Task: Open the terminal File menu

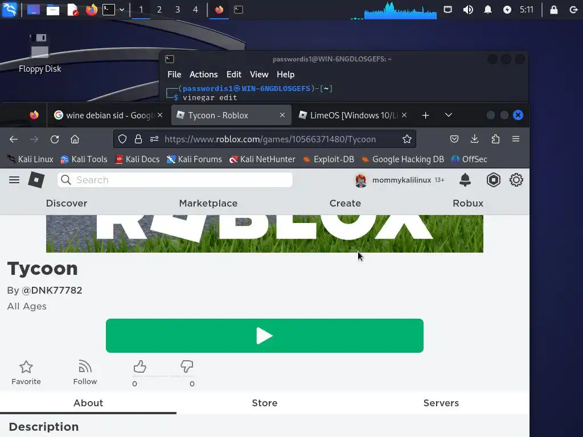Action: tap(174, 75)
